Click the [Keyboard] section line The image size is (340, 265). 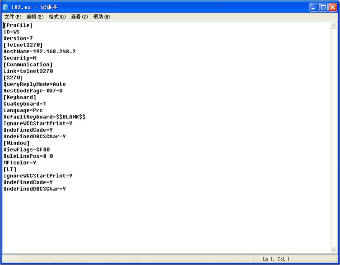pyautogui.click(x=20, y=97)
